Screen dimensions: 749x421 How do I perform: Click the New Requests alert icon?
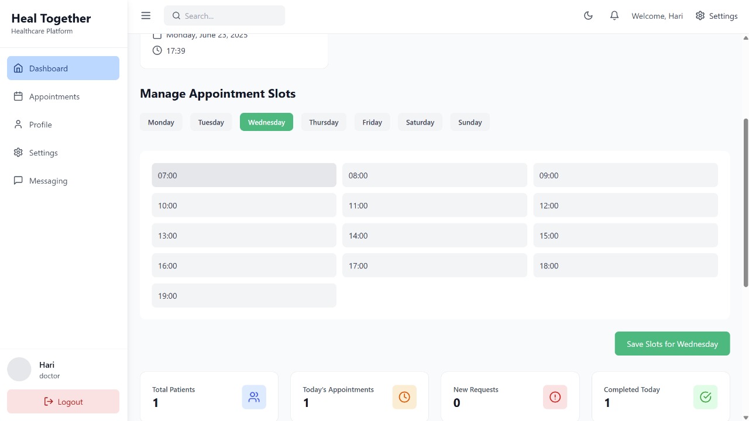[x=555, y=396]
